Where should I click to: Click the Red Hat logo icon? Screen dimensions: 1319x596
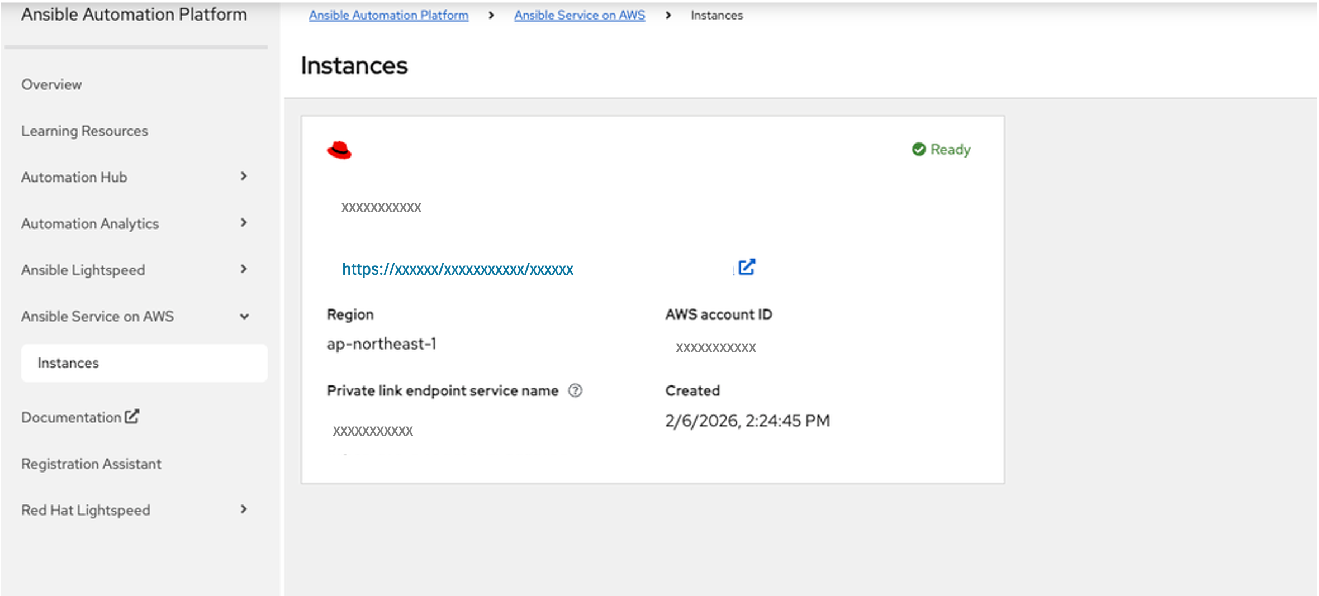pos(339,150)
